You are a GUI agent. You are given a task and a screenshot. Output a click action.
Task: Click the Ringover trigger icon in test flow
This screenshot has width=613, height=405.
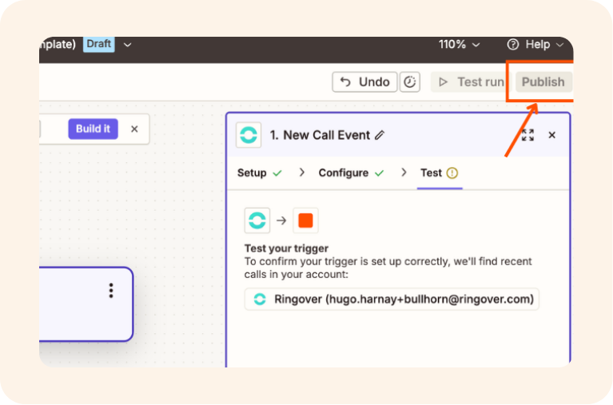pyautogui.click(x=257, y=220)
